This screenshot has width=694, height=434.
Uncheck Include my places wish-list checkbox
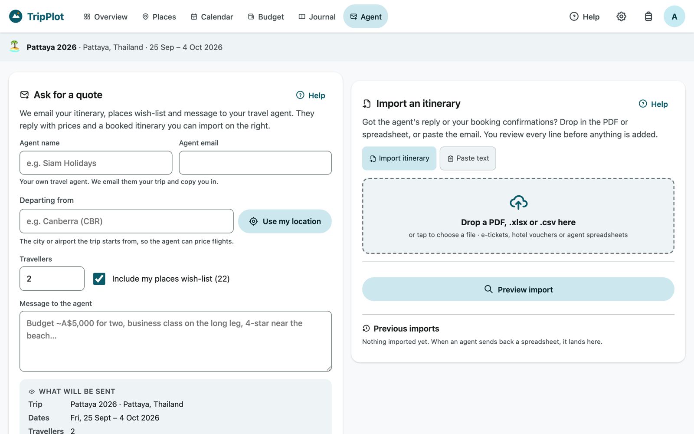coord(99,279)
